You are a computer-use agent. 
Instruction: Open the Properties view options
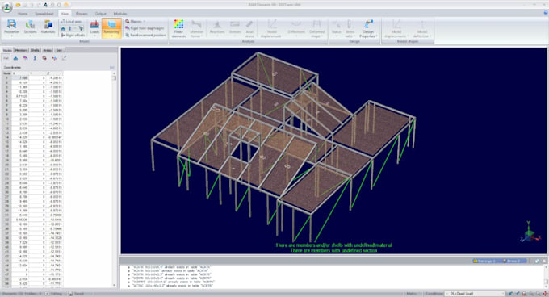coord(11,28)
